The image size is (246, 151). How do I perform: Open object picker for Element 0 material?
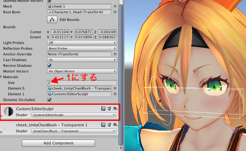(x=115, y=88)
